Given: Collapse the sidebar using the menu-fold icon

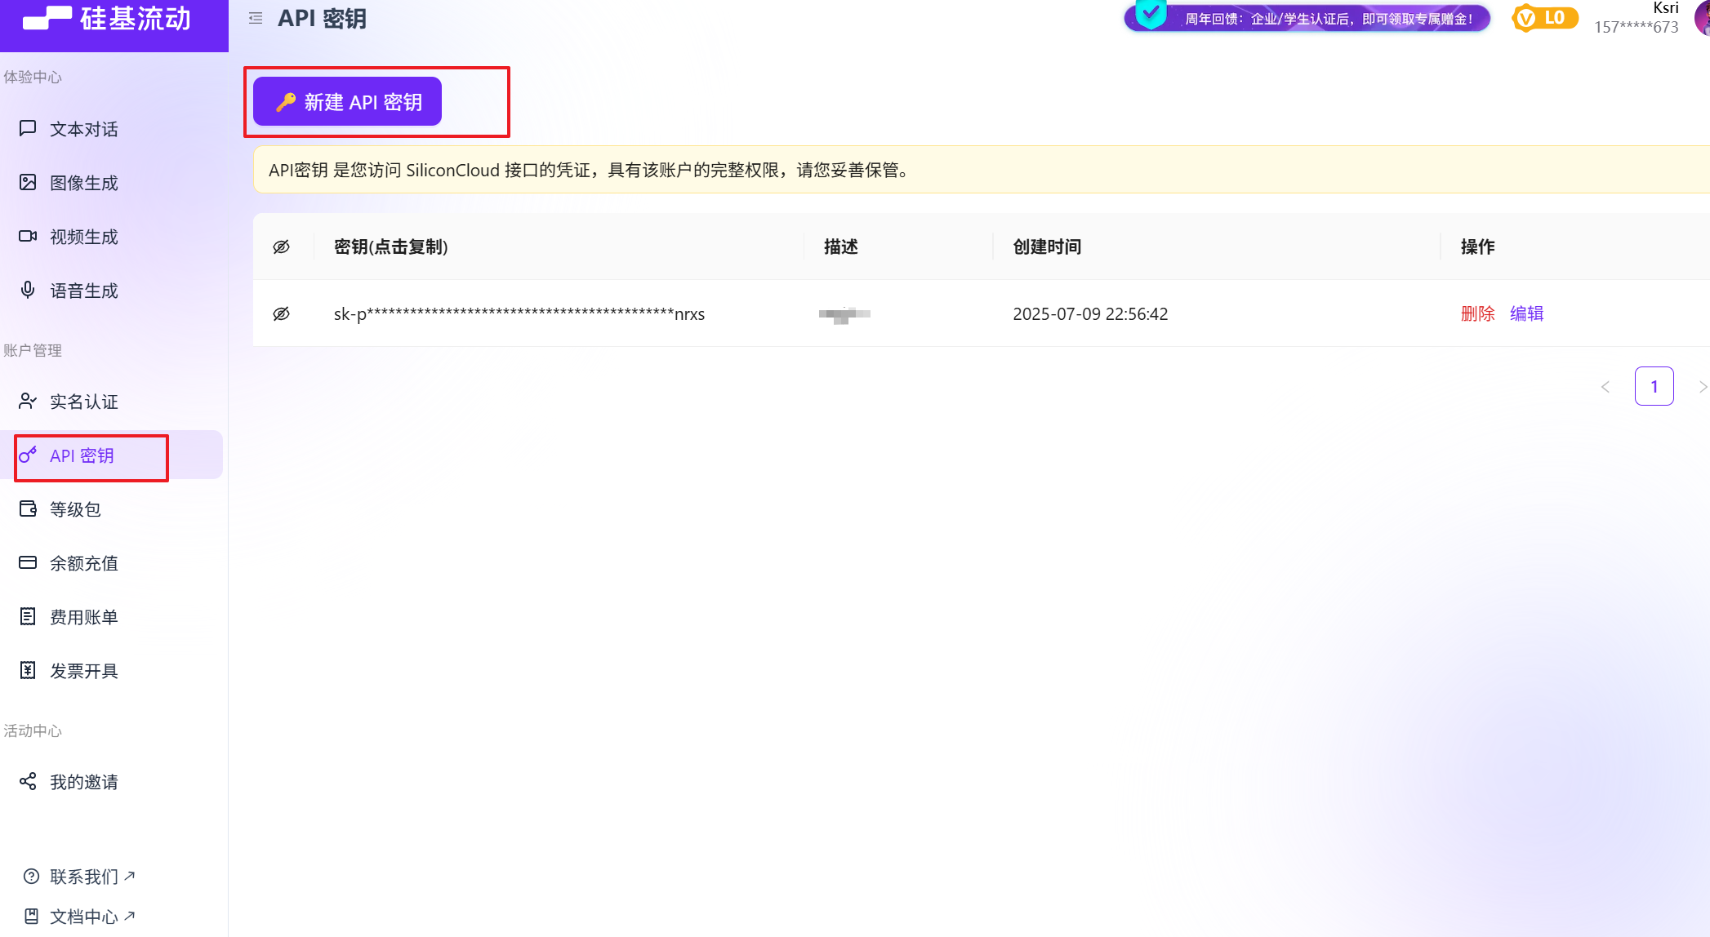Looking at the screenshot, I should pyautogui.click(x=256, y=18).
